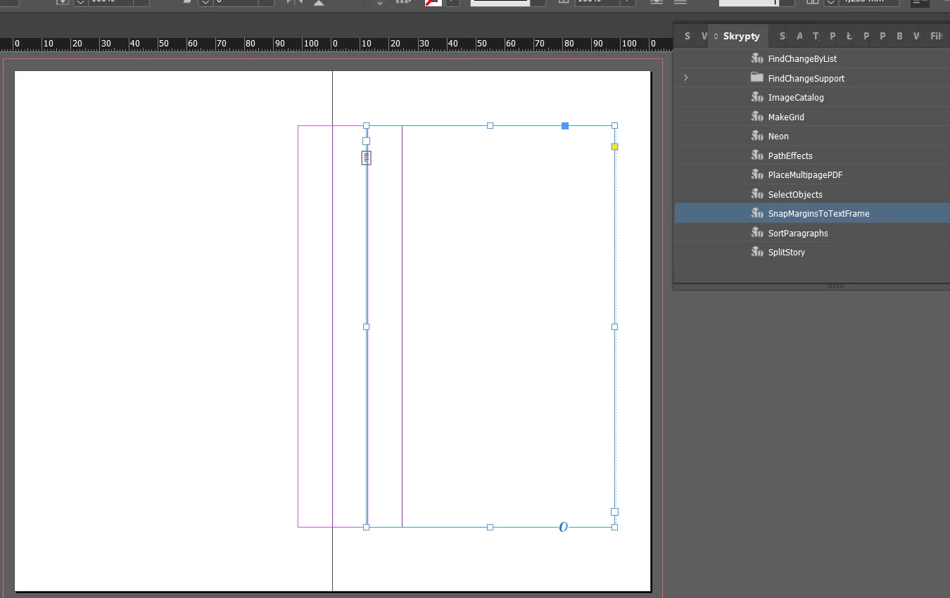Click the yellow live corners square
This screenshot has height=598, width=950.
click(614, 146)
